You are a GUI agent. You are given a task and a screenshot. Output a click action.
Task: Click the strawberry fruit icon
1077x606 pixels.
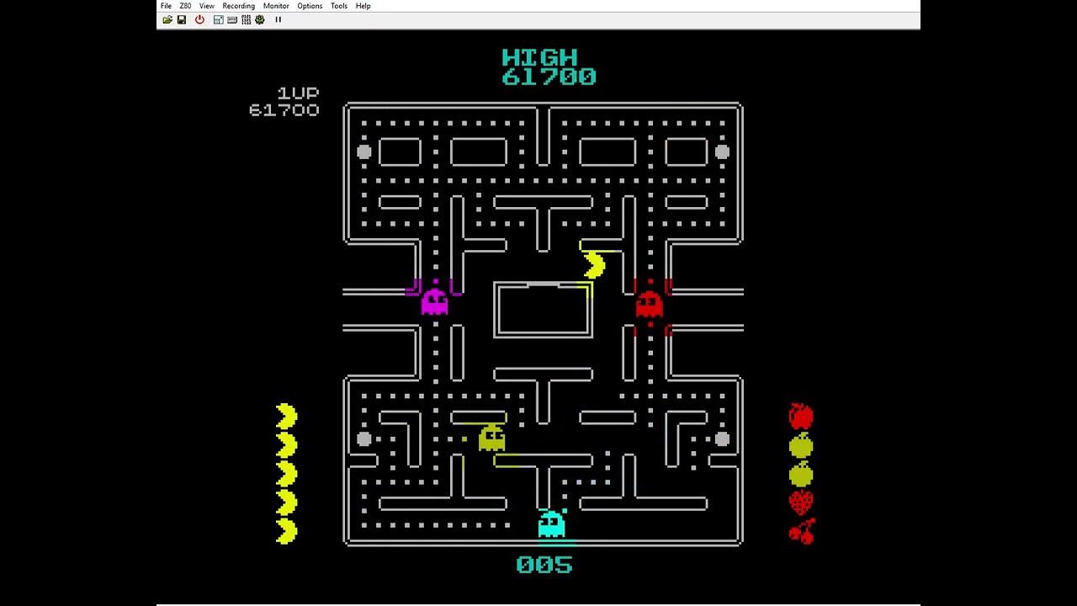[801, 502]
